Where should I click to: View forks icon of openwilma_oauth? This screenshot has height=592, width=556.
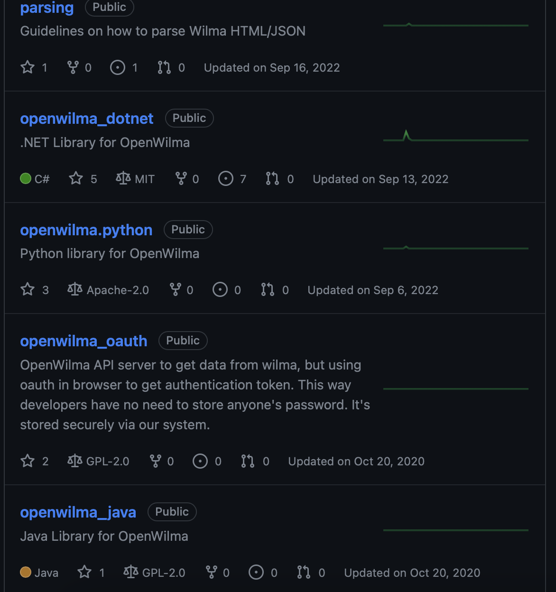pyautogui.click(x=155, y=461)
